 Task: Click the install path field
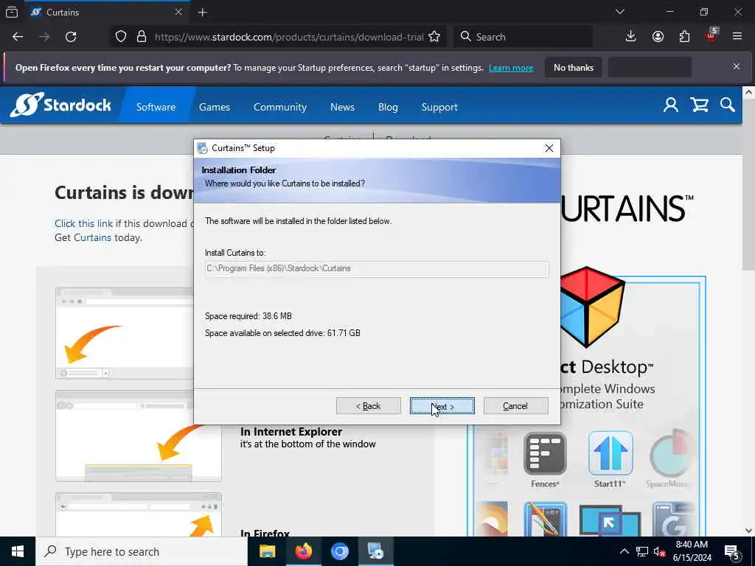click(377, 268)
